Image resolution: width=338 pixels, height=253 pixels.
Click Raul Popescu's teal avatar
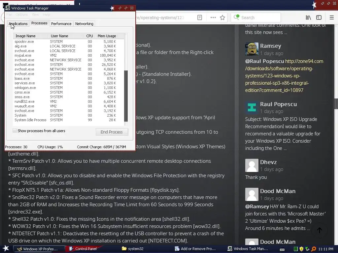point(252,107)
